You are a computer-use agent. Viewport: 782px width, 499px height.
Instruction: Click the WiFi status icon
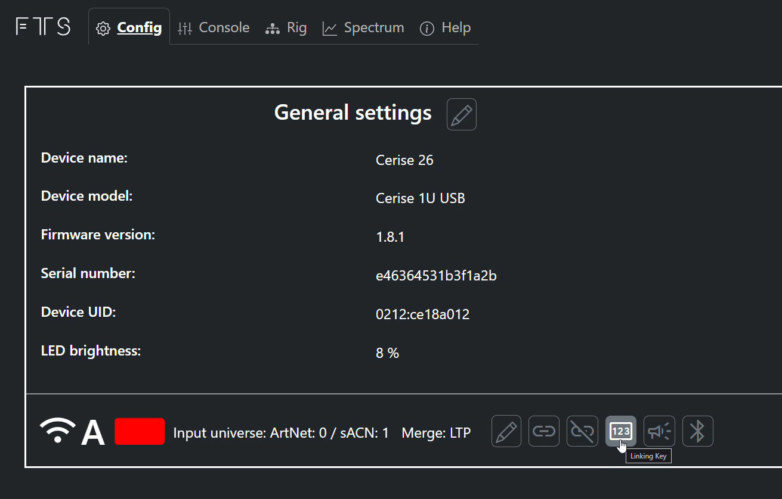point(58,431)
